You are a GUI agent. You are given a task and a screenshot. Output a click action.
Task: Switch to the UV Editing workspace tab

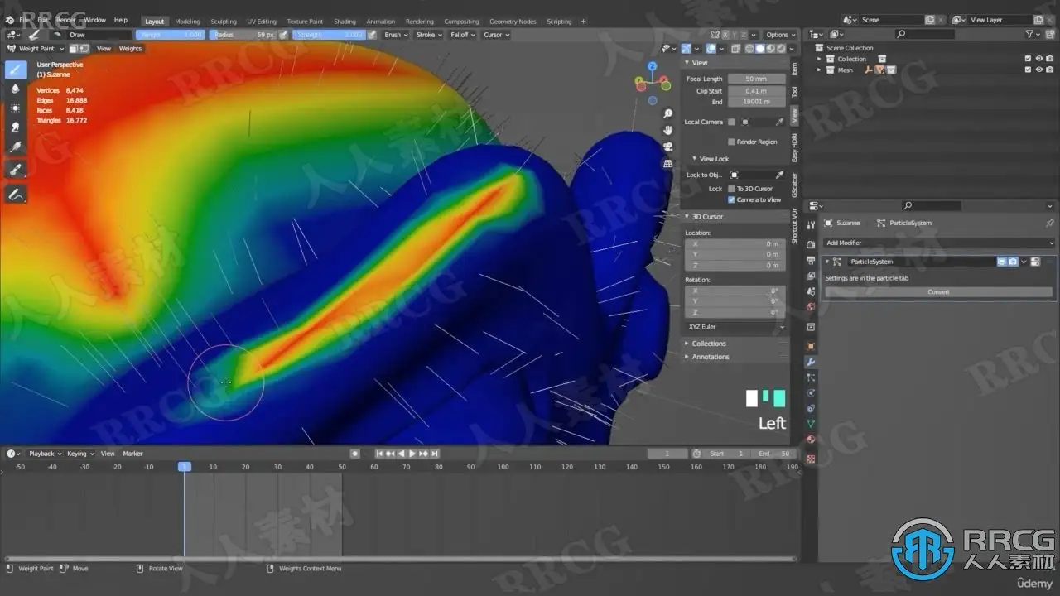(262, 22)
